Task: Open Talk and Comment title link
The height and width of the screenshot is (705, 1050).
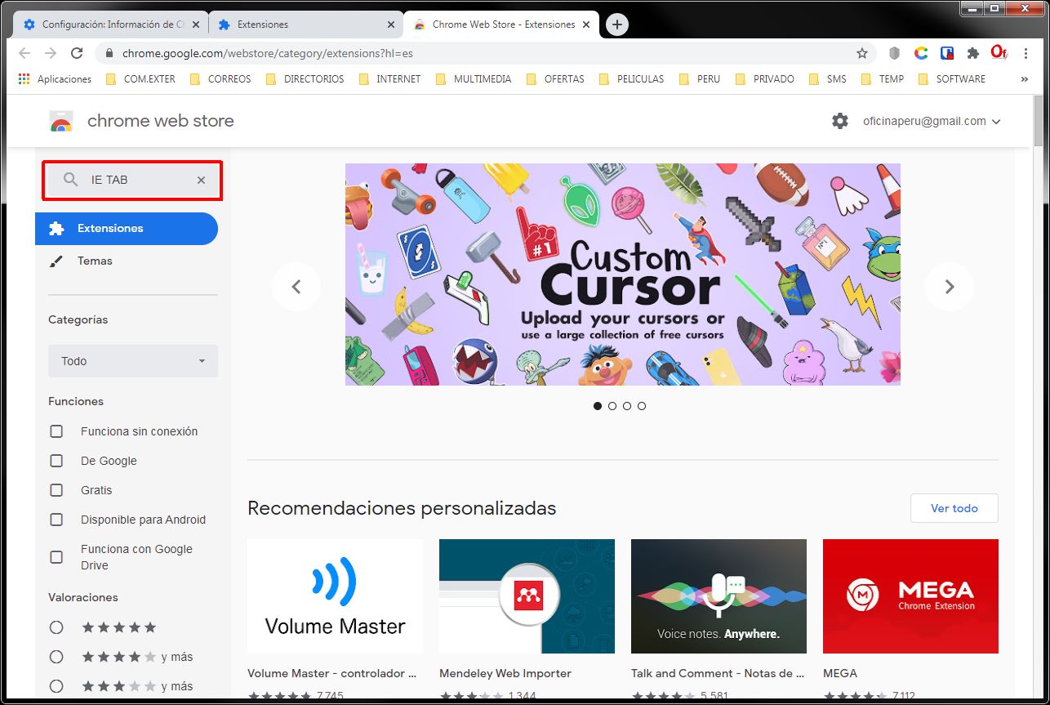Action: 718,674
